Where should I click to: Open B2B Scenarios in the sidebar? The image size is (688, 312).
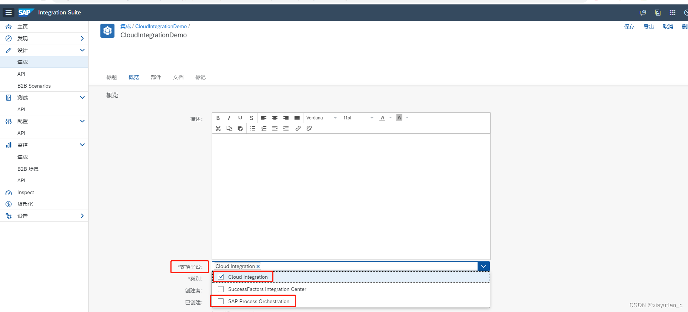tap(44, 86)
